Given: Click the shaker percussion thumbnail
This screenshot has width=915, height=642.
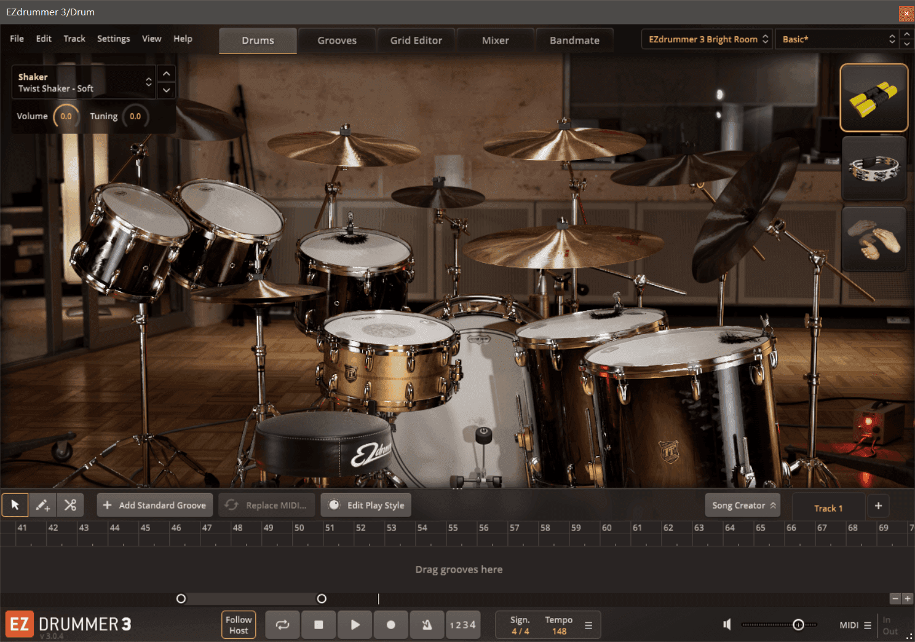Looking at the screenshot, I should [x=873, y=98].
